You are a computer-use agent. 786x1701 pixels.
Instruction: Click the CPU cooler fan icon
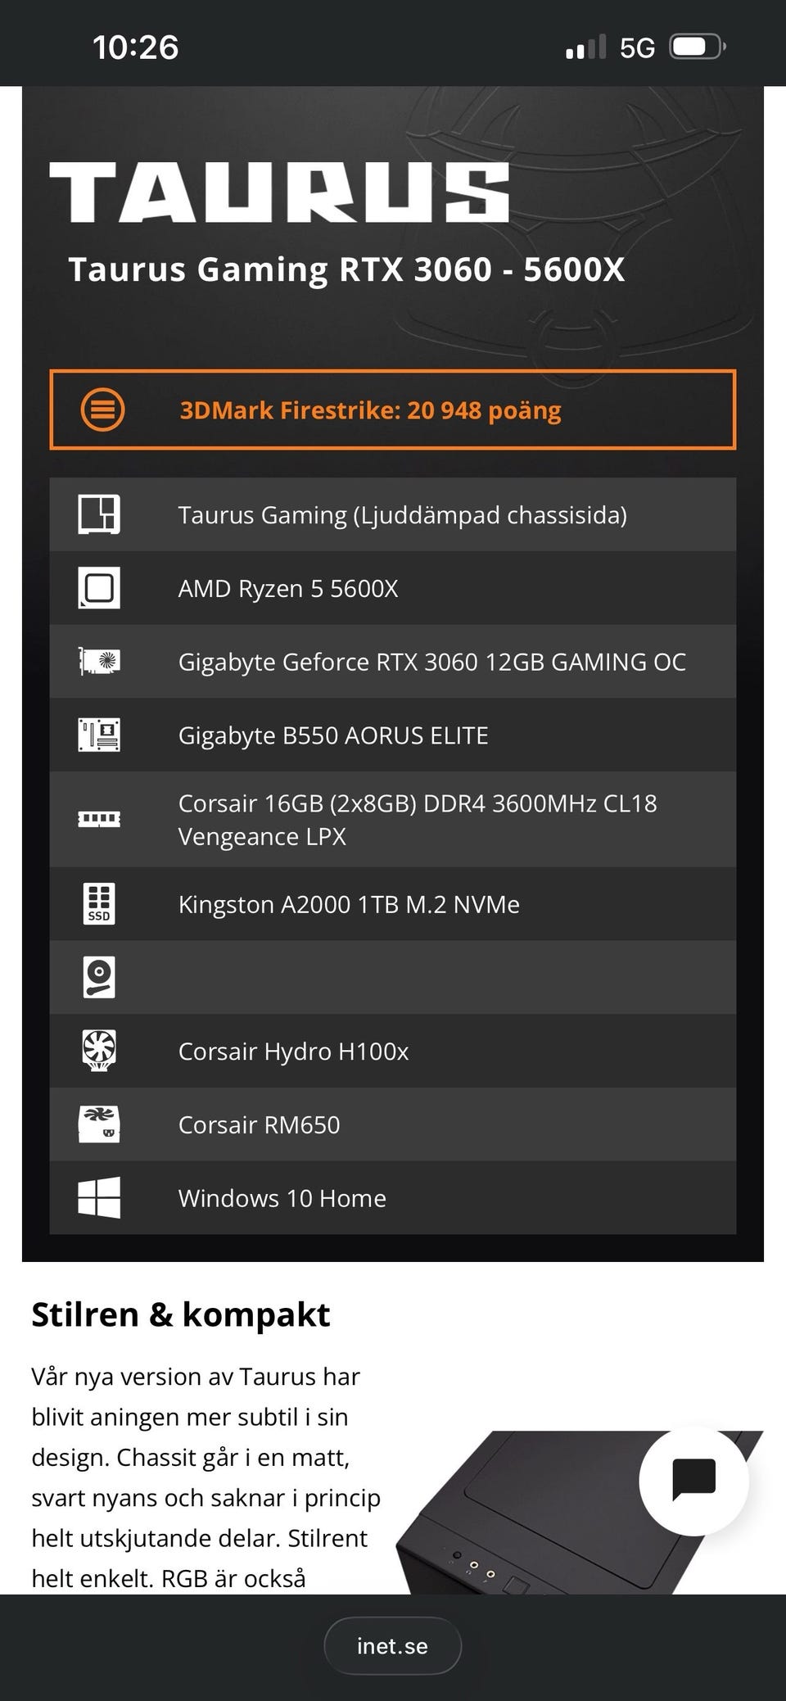point(99,1051)
